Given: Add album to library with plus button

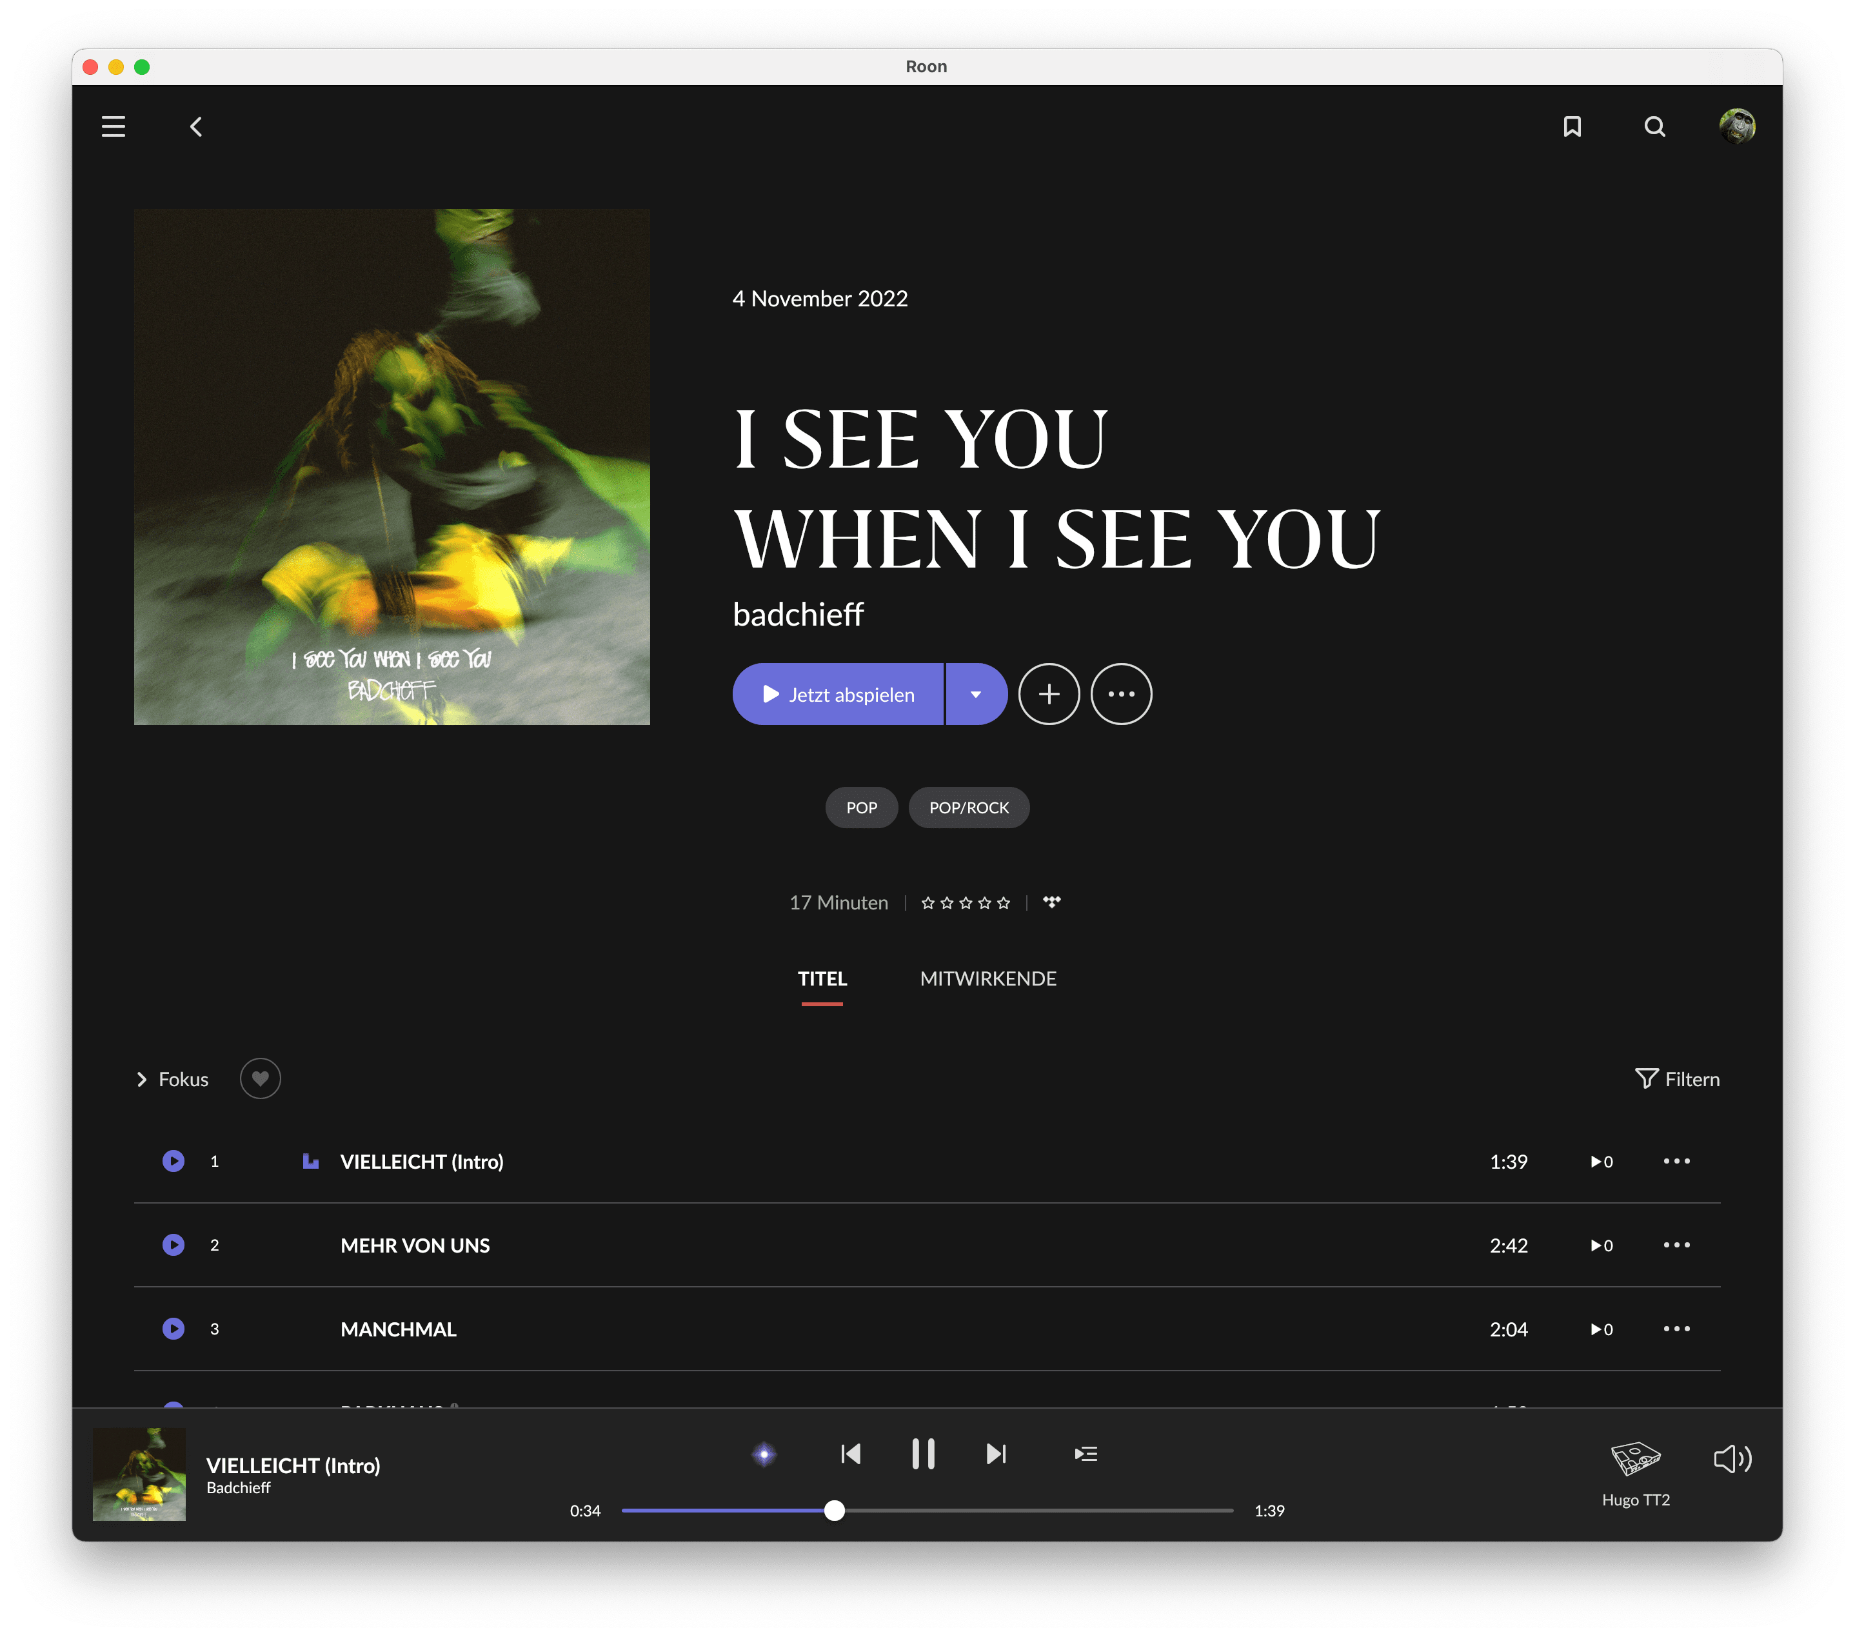Looking at the screenshot, I should point(1049,694).
